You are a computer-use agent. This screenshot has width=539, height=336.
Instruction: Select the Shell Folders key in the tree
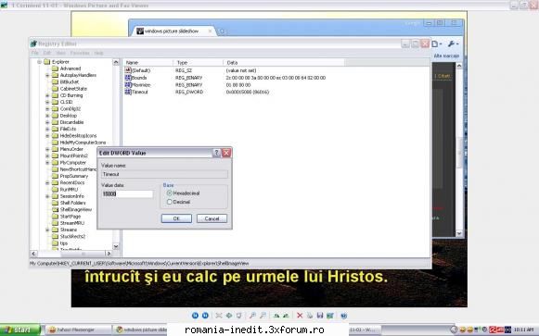click(x=72, y=203)
